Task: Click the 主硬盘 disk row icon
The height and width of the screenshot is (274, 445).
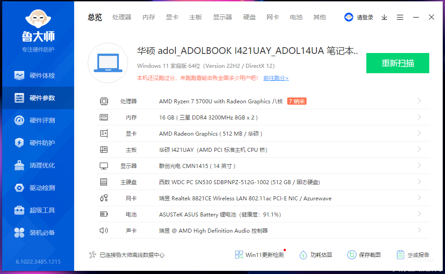Action: point(104,182)
